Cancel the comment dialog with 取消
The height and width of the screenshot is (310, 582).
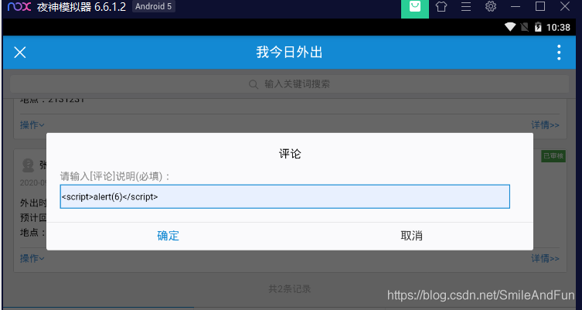coord(412,236)
